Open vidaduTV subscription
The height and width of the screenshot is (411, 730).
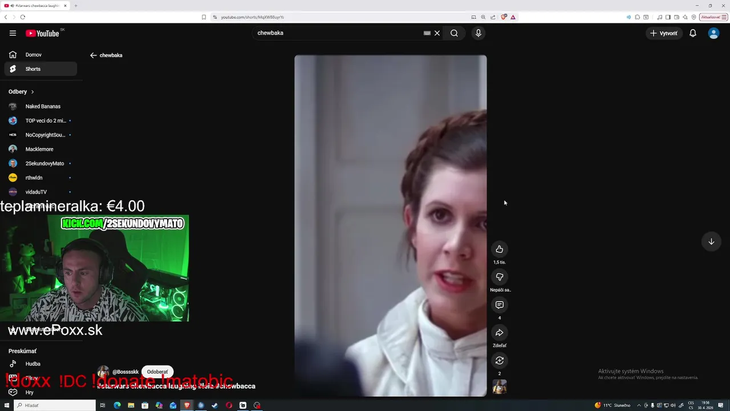40,192
